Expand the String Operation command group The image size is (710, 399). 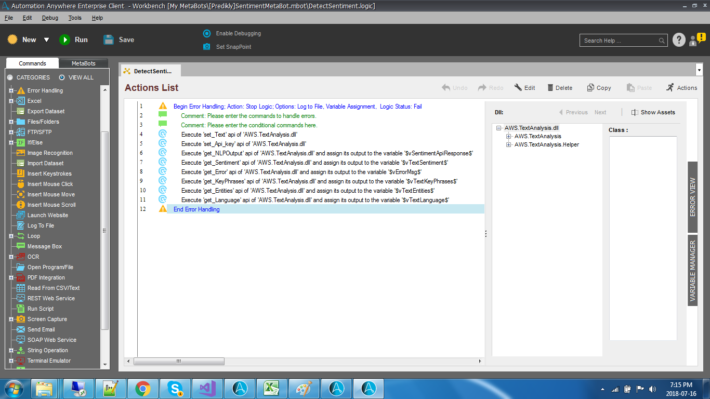[11, 350]
